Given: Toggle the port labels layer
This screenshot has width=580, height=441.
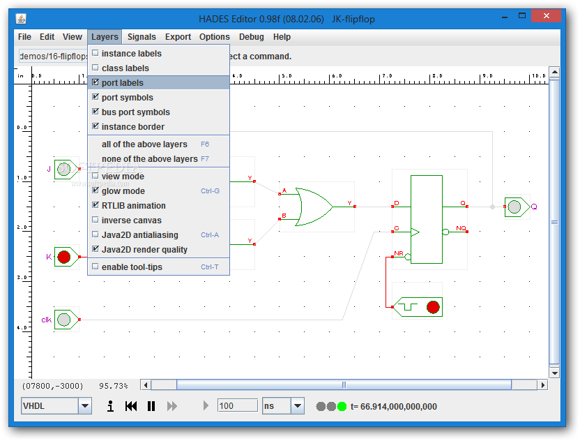Looking at the screenshot, I should pos(158,82).
